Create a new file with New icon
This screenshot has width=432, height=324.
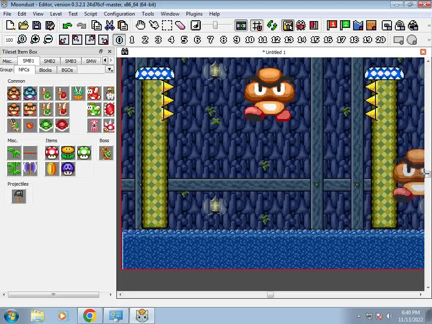[x=11, y=25]
